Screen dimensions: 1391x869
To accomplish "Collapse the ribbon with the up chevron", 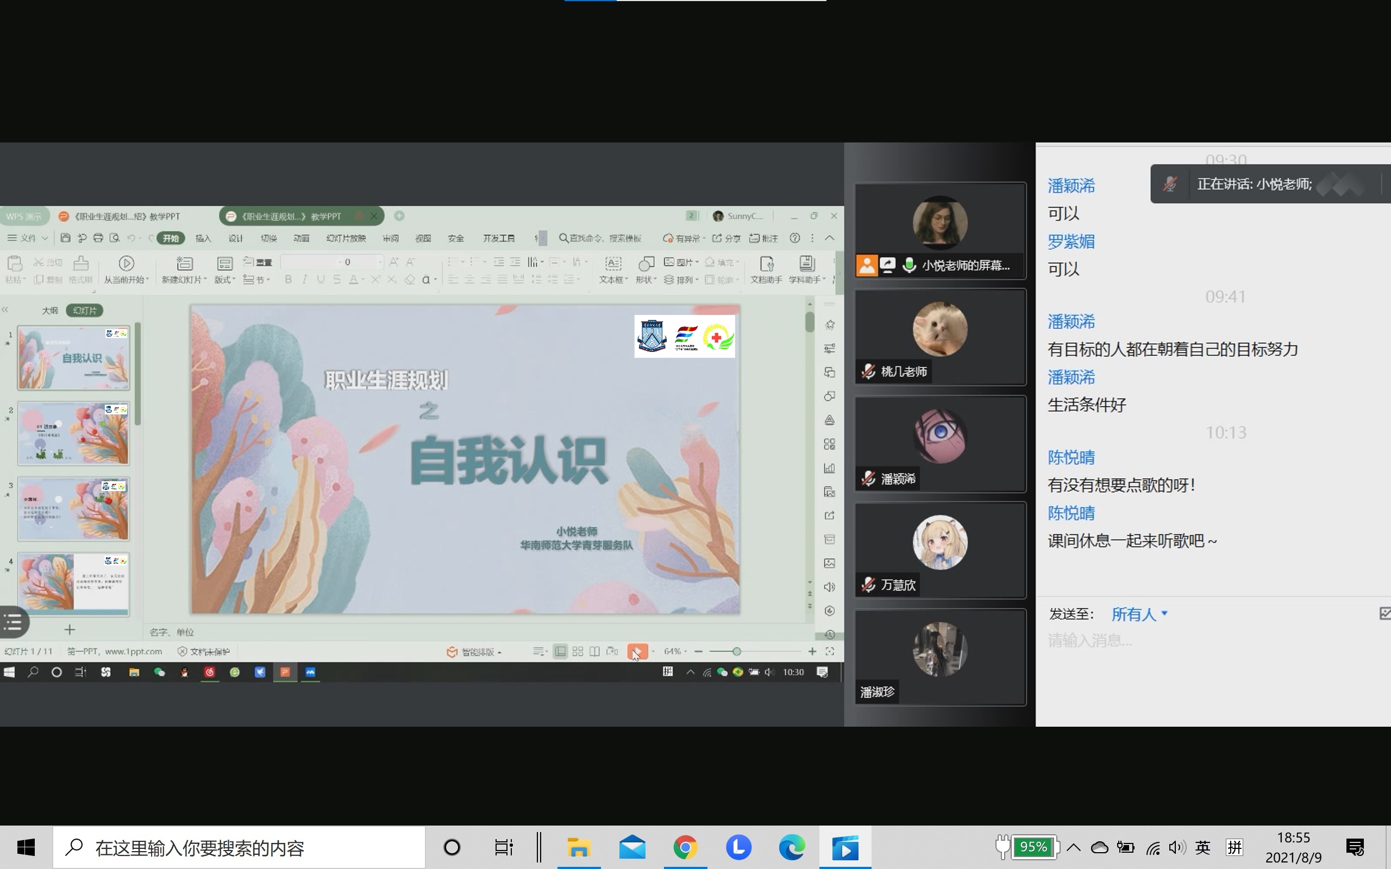I will click(x=829, y=238).
